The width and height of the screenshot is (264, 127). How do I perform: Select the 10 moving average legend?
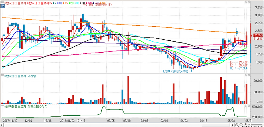pyautogui.click(x=60, y=3)
